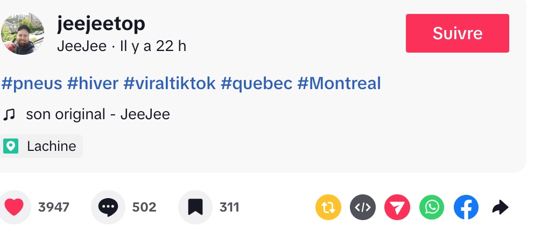Open the #quebec hashtag
The width and height of the screenshot is (534, 233).
[x=256, y=83]
